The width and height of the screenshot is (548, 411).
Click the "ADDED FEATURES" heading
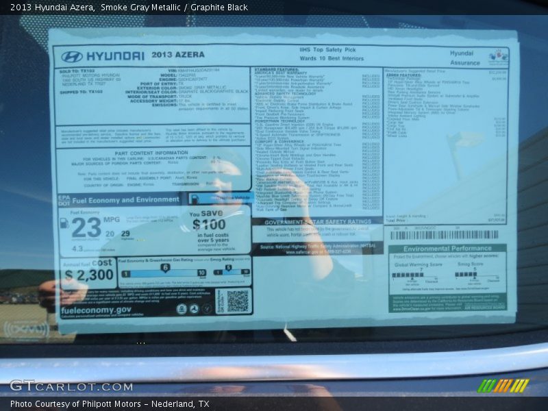[403, 75]
